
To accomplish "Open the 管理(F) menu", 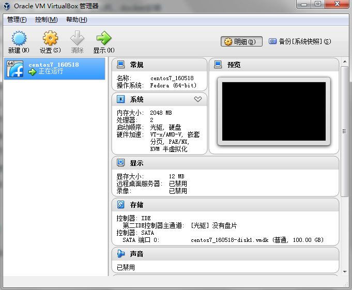I will click(x=17, y=20).
